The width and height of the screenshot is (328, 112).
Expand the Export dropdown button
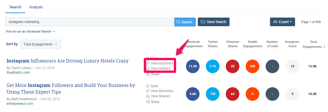click(x=282, y=22)
